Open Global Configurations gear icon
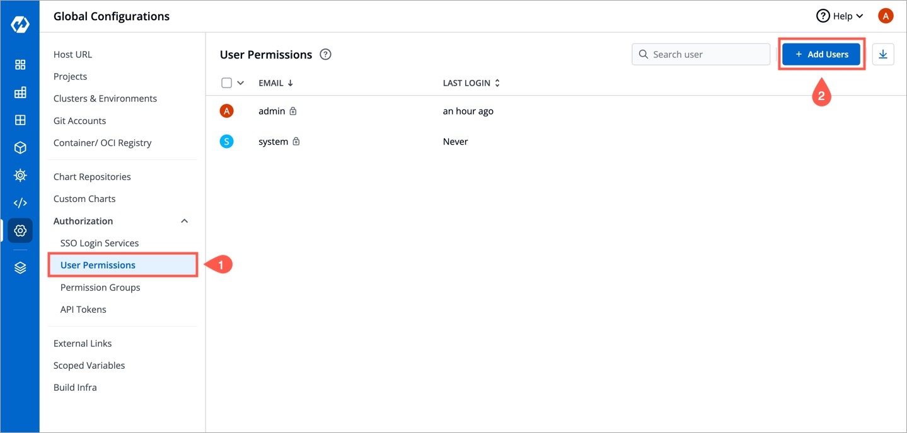 point(20,231)
